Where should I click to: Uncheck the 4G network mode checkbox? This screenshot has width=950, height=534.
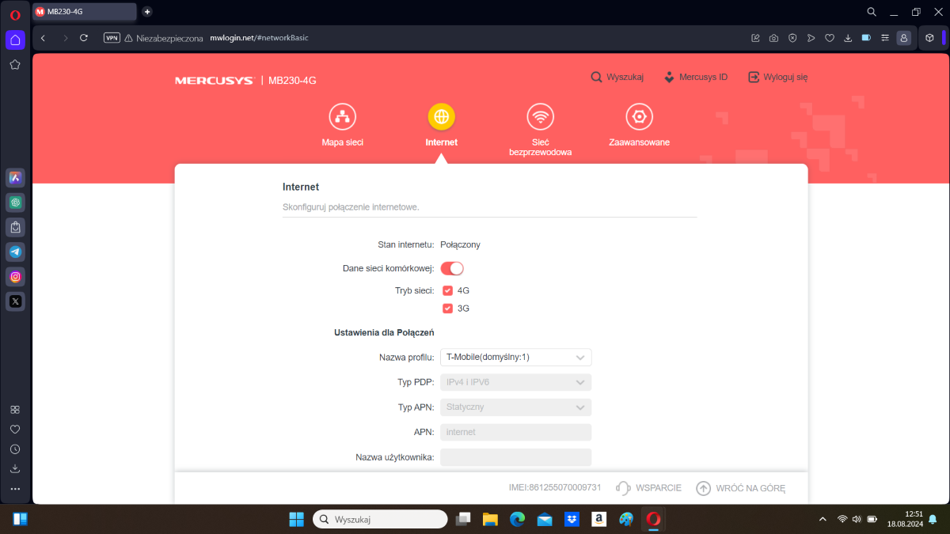click(447, 290)
